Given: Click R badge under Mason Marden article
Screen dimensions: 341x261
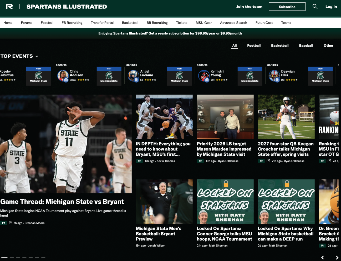Looking at the screenshot, I should click(200, 161).
